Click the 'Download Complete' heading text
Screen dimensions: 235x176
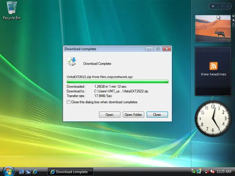click(x=97, y=64)
